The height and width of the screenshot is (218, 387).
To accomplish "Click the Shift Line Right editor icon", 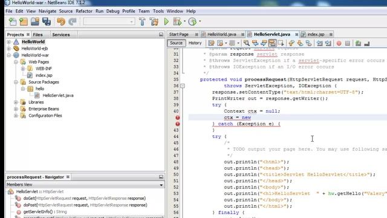I will (328, 43).
